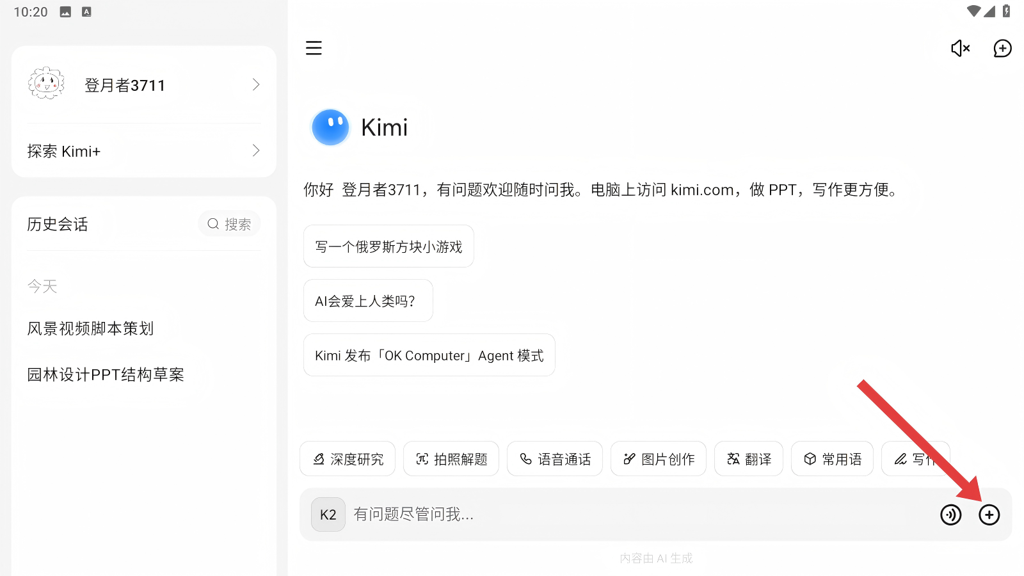Screen dimensions: 1024x576
Task: Open the 风景视频脚本策划 conversation
Action: tap(90, 328)
